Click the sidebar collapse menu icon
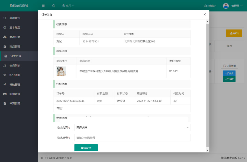 (43, 5)
